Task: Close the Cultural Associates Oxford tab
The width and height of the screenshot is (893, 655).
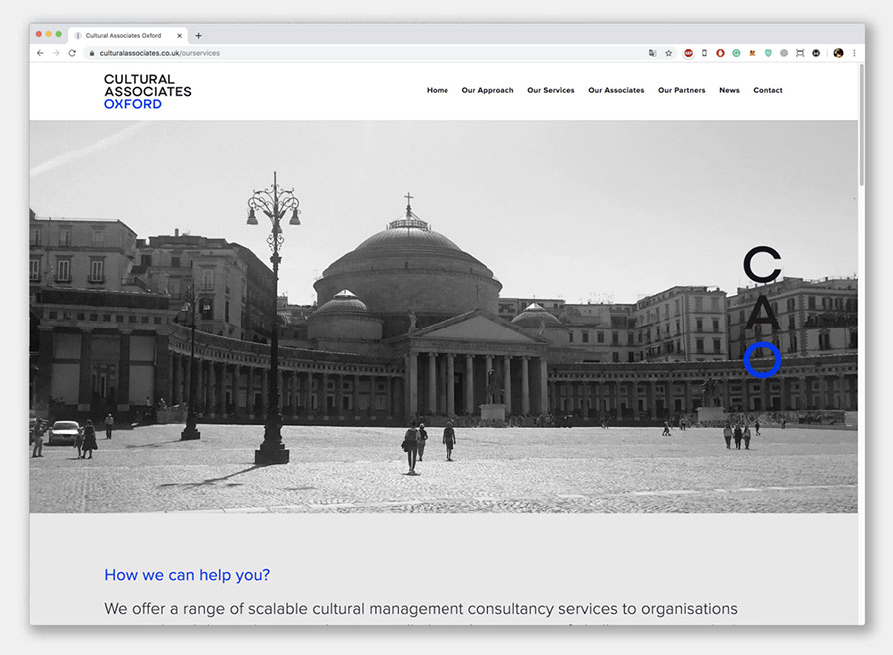Action: pos(180,35)
